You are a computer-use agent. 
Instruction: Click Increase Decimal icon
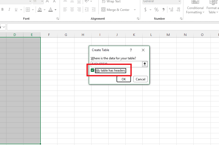[171, 10]
